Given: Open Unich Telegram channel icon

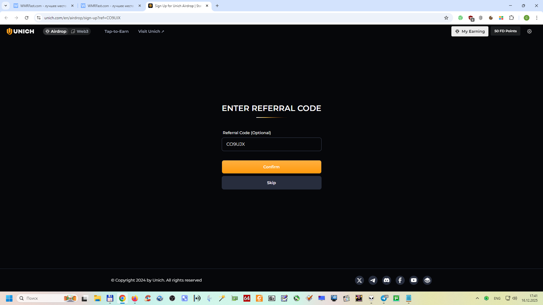Looking at the screenshot, I should pos(373,280).
